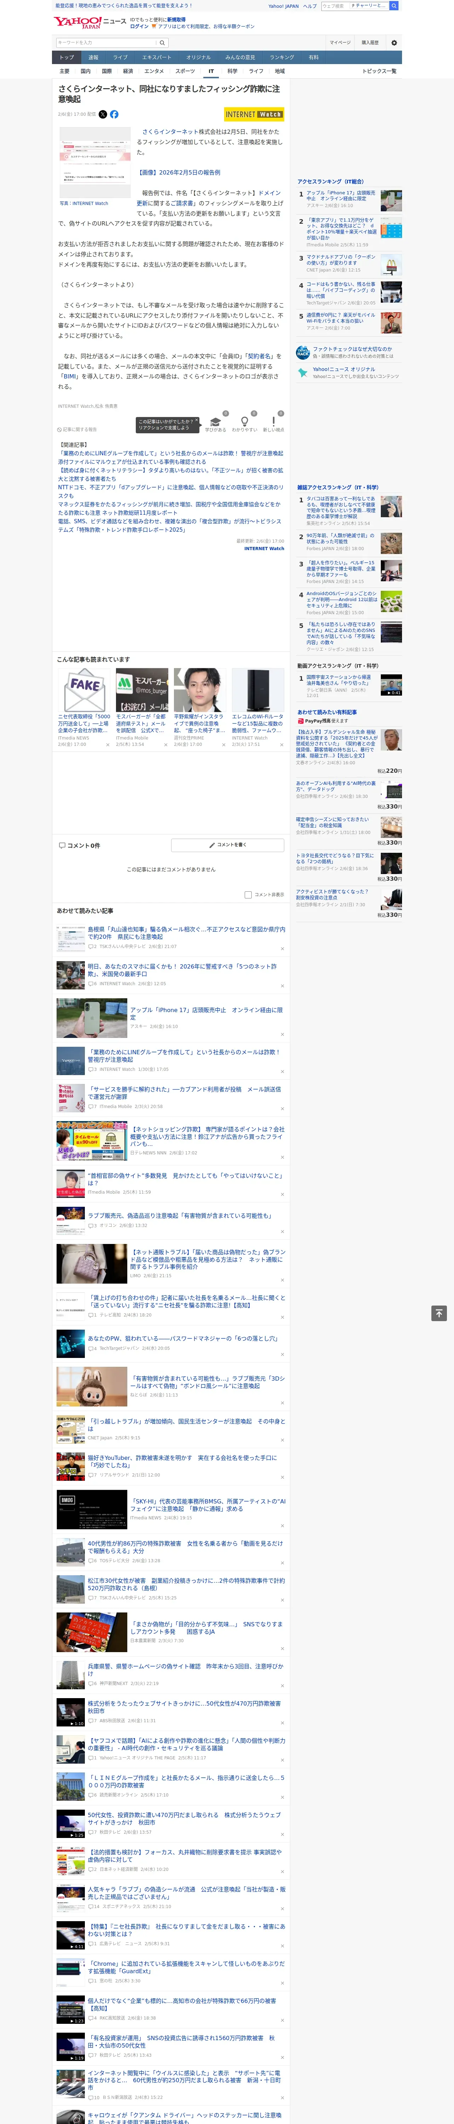The image size is (454, 2124).
Task: Click the footer INTERNET Watch source link
Action: (264, 548)
